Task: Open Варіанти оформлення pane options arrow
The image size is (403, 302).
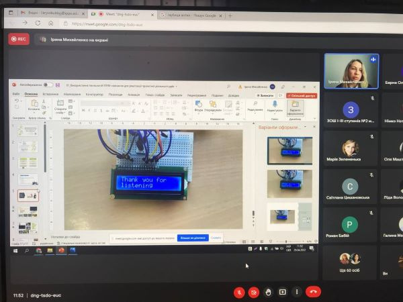Action: point(305,127)
